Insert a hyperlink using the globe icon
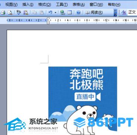This screenshot has width=137, height=135. pos(63,13)
